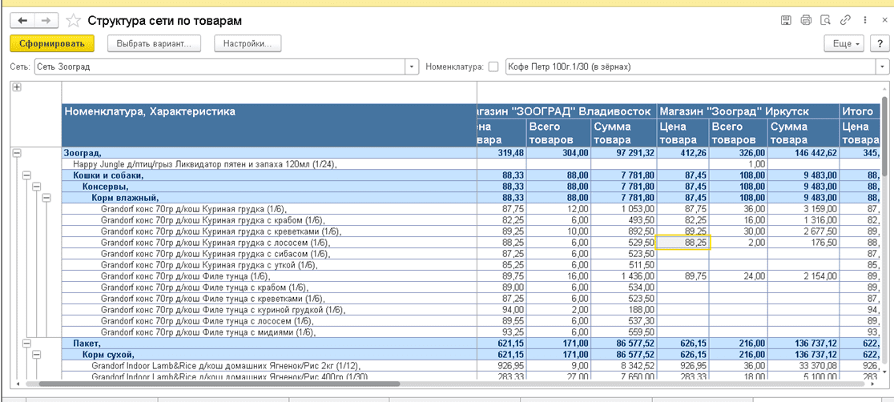Open help with the question mark button
894x402 pixels.
[x=880, y=43]
